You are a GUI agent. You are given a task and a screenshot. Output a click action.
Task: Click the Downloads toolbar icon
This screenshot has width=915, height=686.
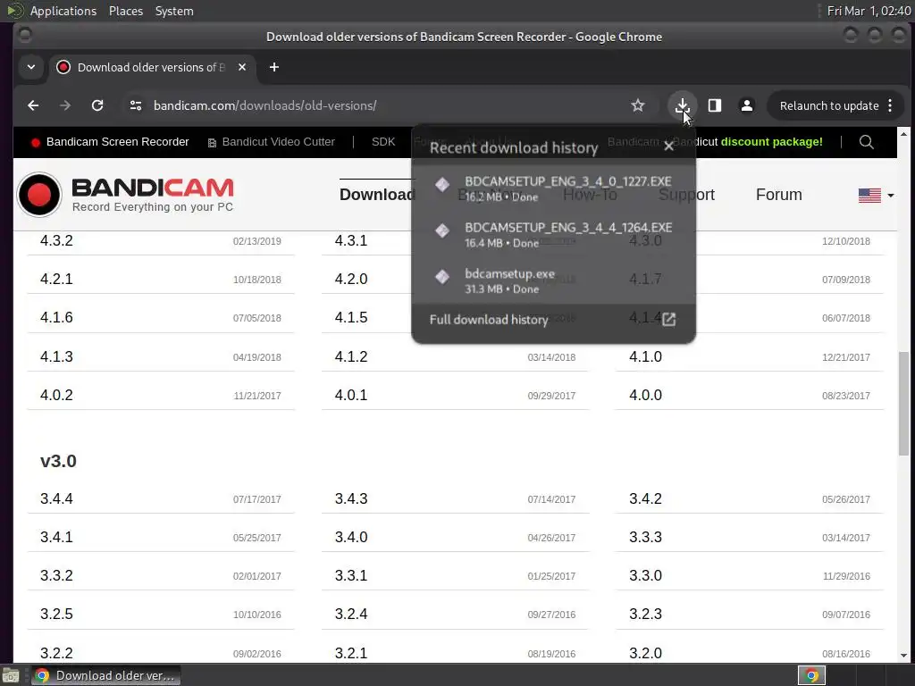[x=682, y=105]
